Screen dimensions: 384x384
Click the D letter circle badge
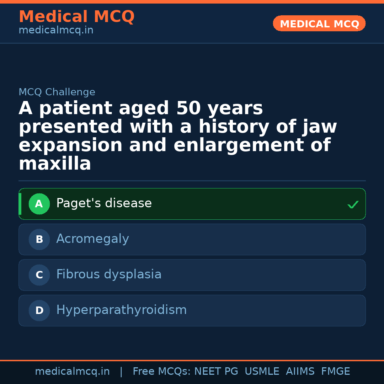(39, 311)
